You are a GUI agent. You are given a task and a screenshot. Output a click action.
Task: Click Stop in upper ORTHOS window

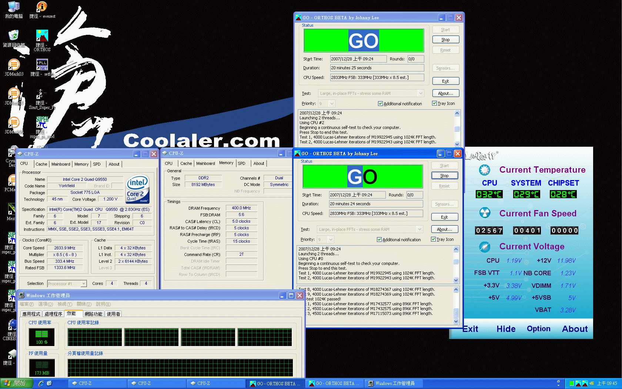click(446, 40)
